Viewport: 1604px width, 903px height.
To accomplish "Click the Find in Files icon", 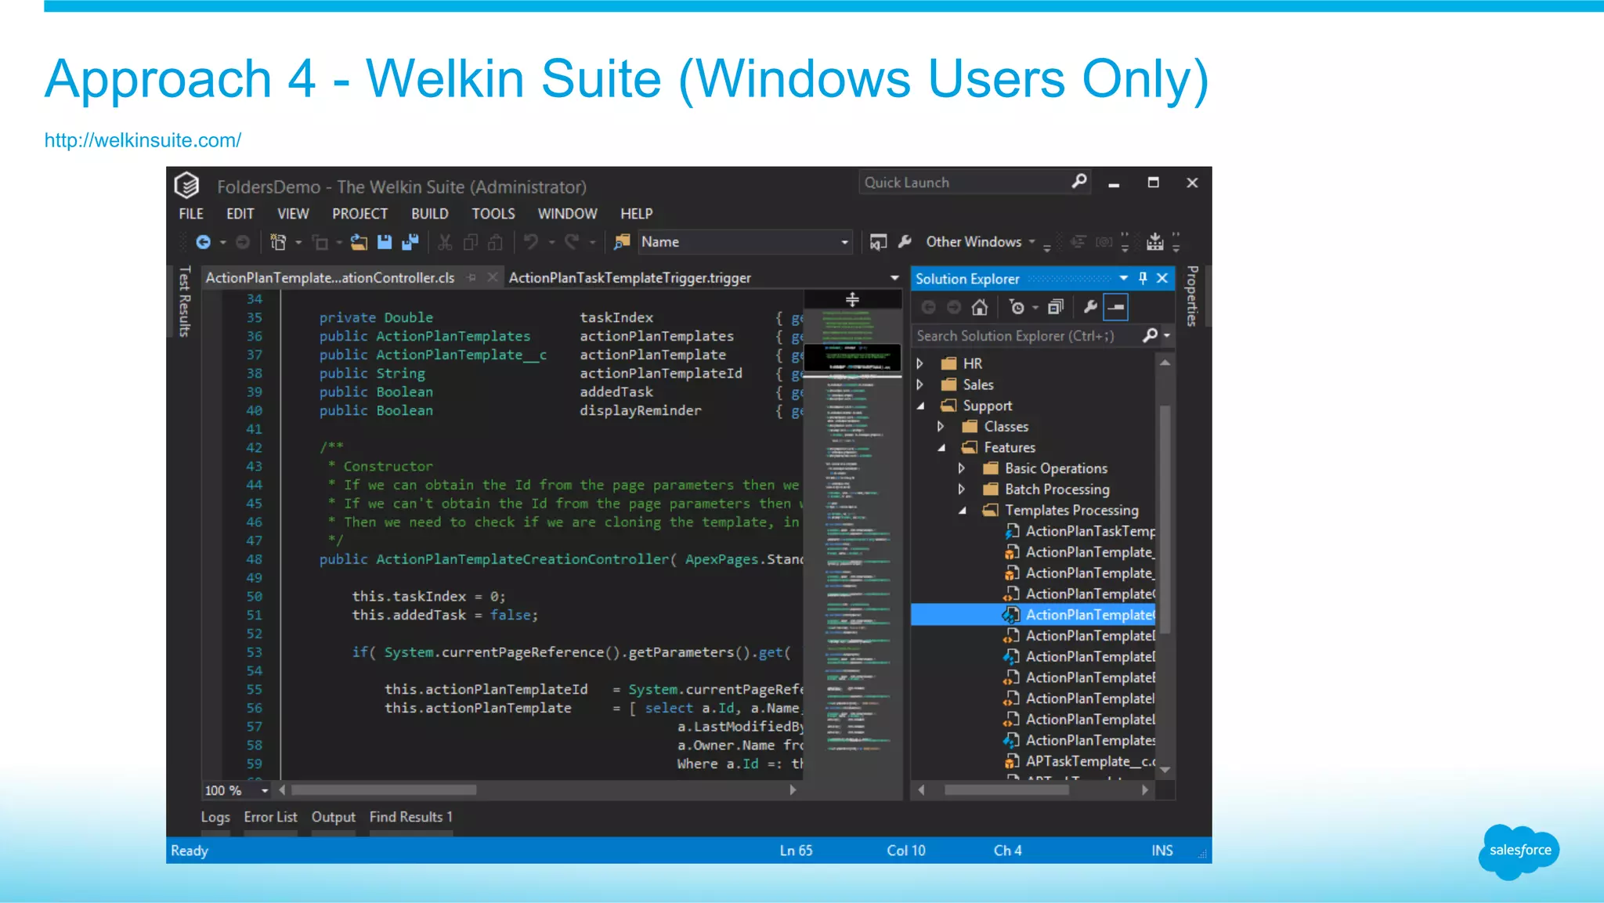I will pos(622,242).
